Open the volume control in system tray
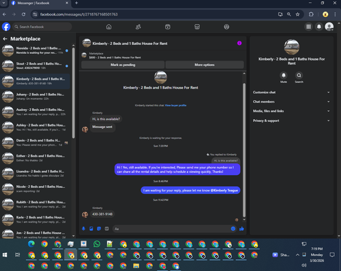Viewport: 341px width, 271px height. pyautogui.click(x=303, y=265)
